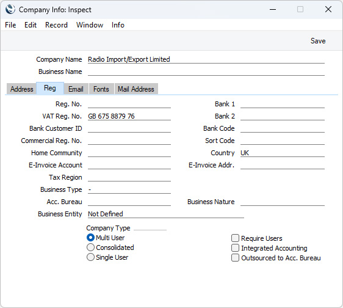Focus the Business Name field
The width and height of the screenshot is (343, 308).
[206, 71]
